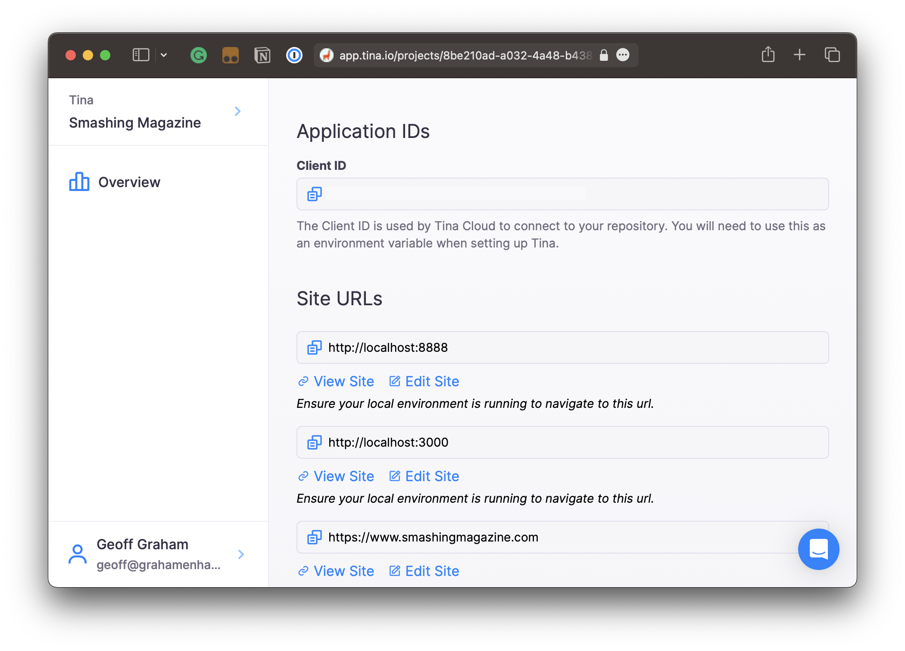Open the Safari share sheet
Screen dimensions: 905x651
pos(768,55)
